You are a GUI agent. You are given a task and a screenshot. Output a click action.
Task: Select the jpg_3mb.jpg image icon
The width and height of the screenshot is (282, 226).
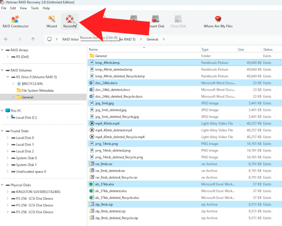92,103
